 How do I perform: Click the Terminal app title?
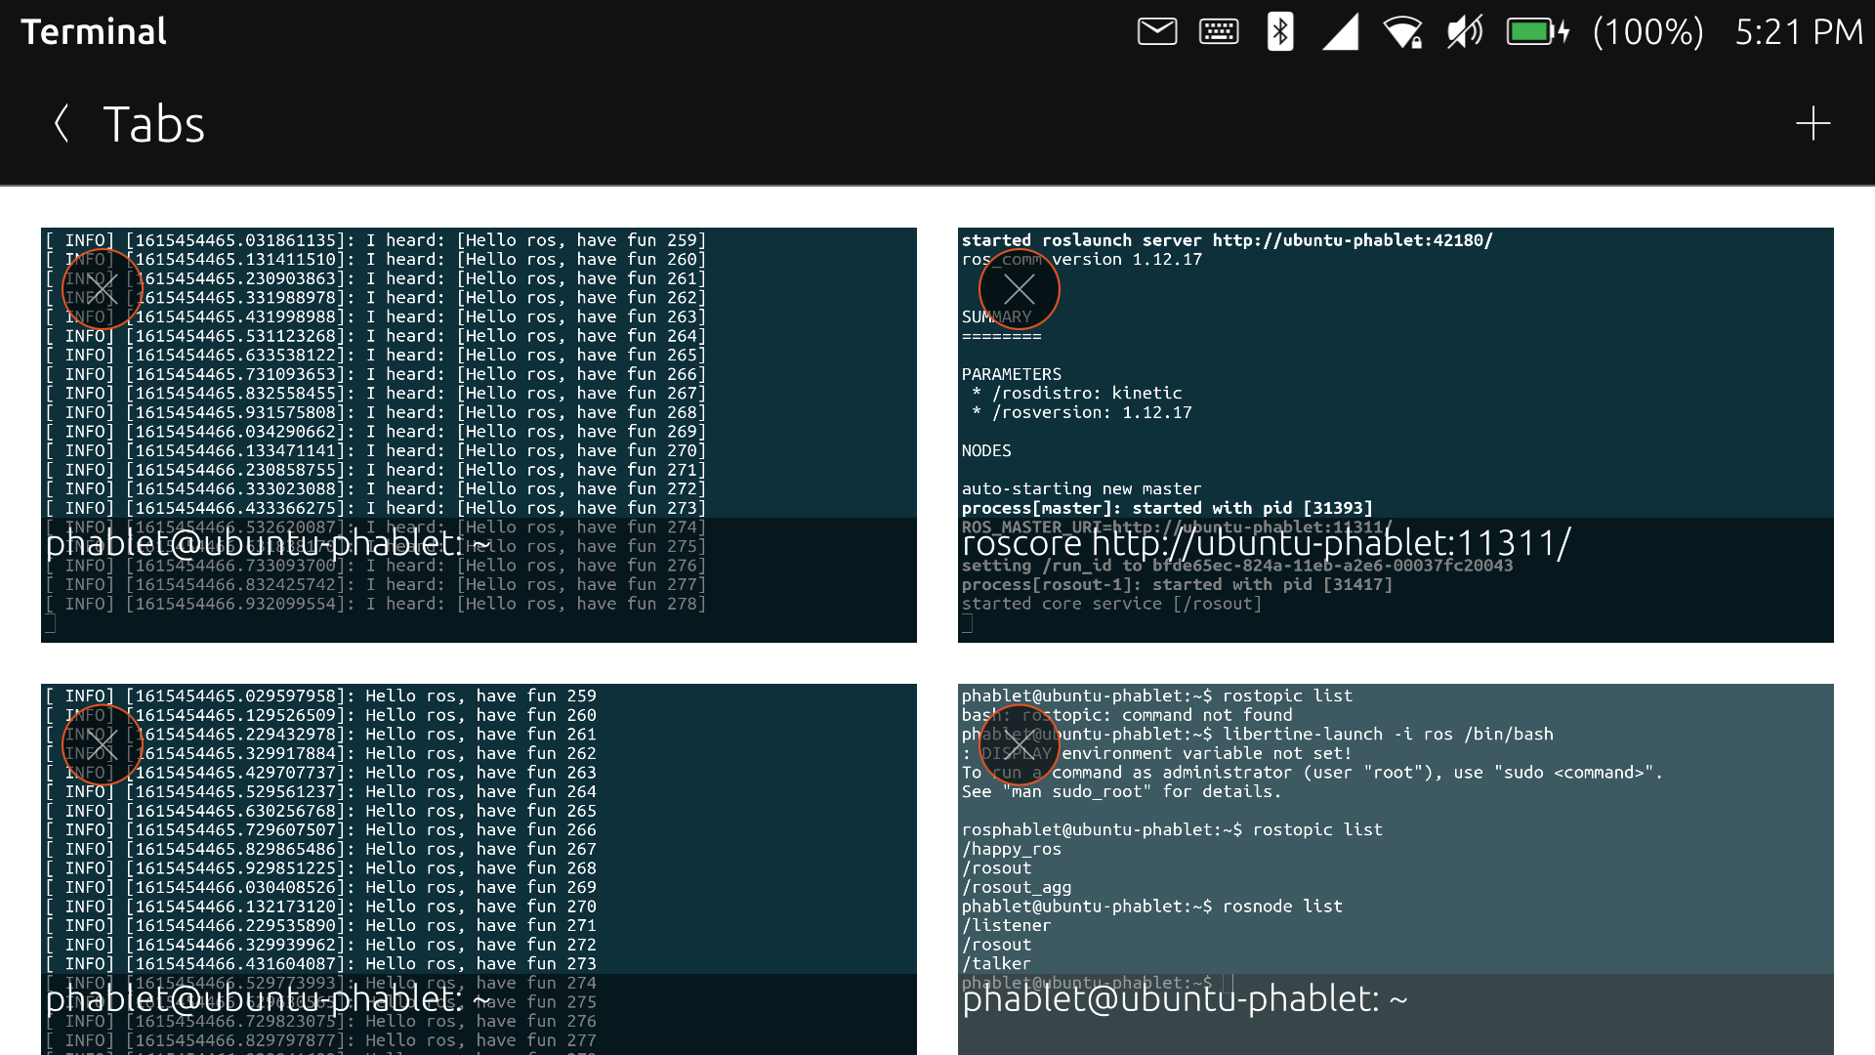94,31
